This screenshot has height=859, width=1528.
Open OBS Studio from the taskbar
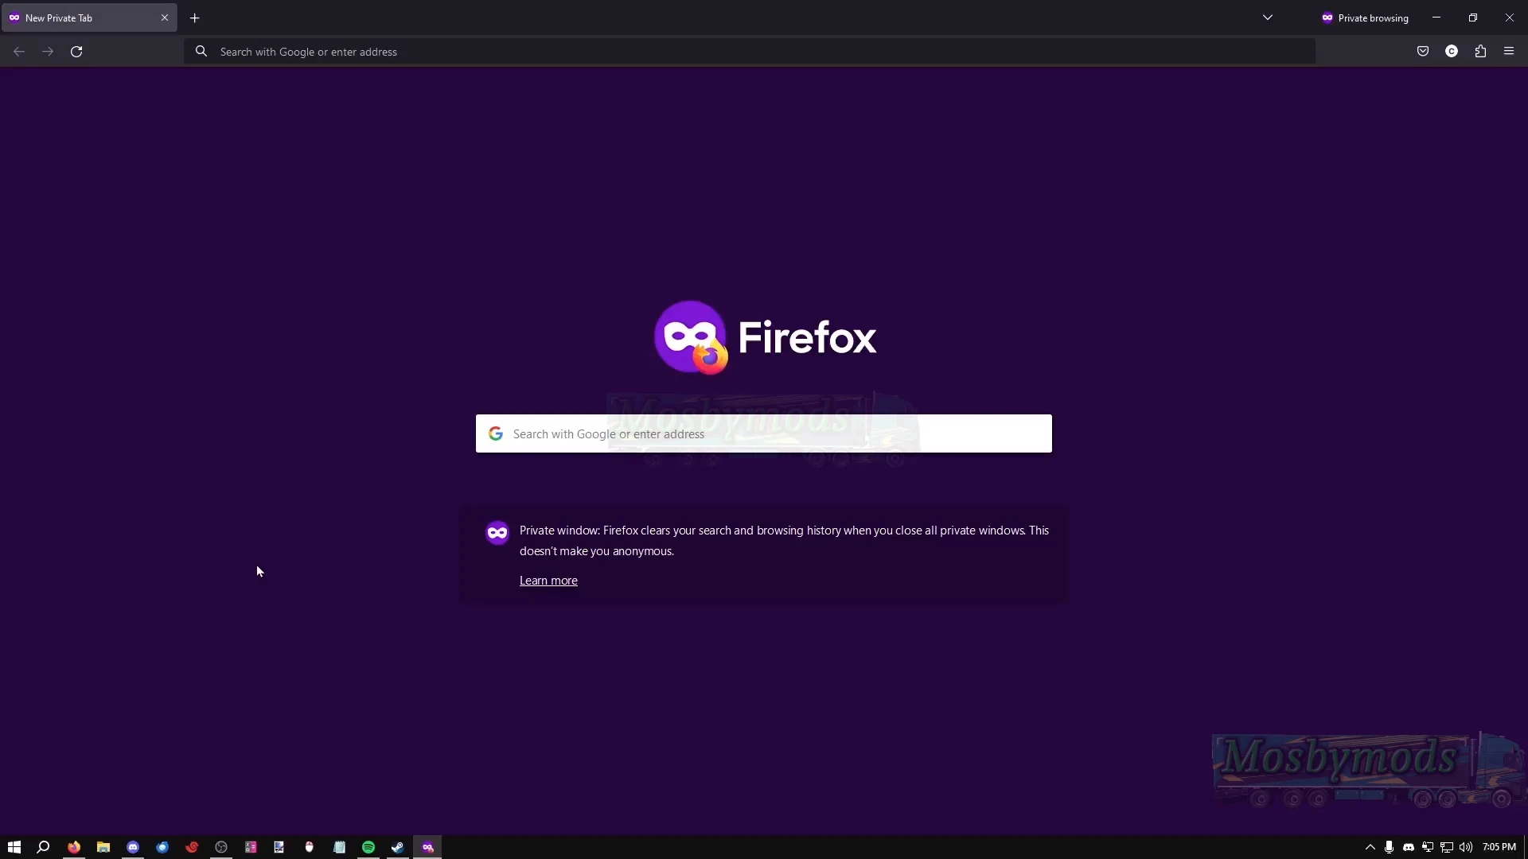click(x=221, y=847)
